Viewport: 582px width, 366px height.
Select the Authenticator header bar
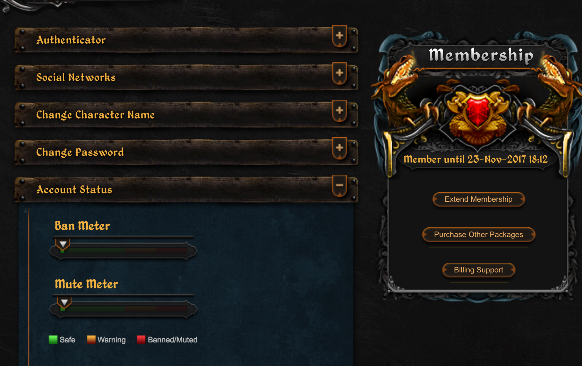(186, 40)
